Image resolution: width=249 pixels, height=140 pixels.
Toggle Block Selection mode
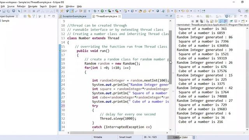(85, 11)
